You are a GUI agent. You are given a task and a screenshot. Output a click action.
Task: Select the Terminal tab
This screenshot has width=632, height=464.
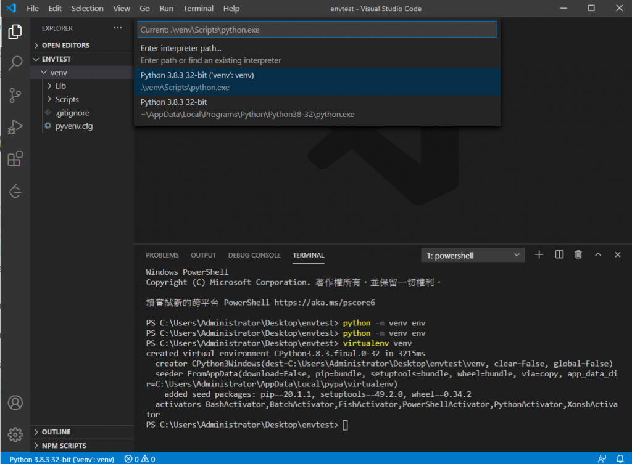coord(309,255)
